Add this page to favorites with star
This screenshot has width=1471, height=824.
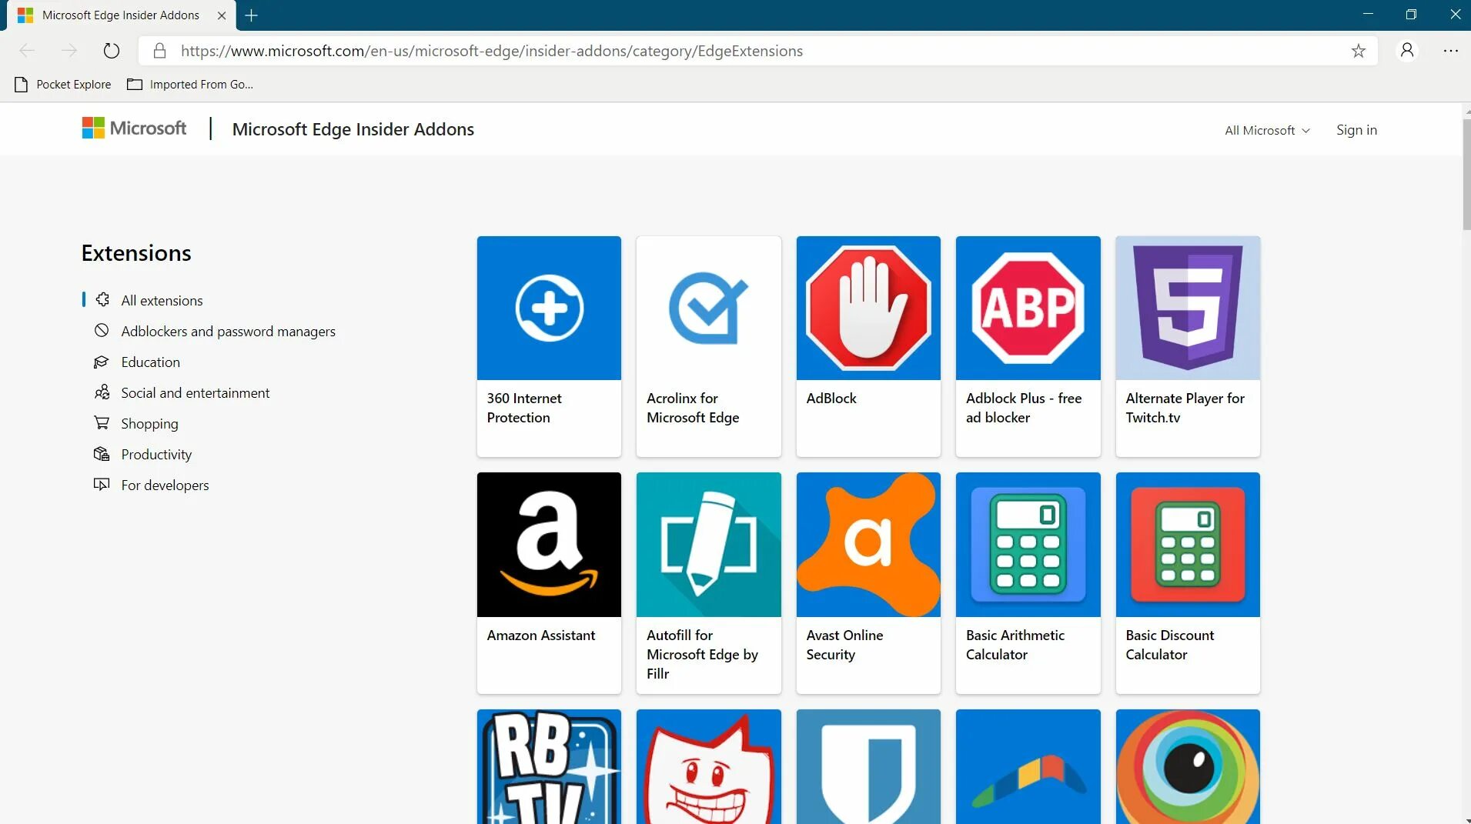click(1358, 51)
